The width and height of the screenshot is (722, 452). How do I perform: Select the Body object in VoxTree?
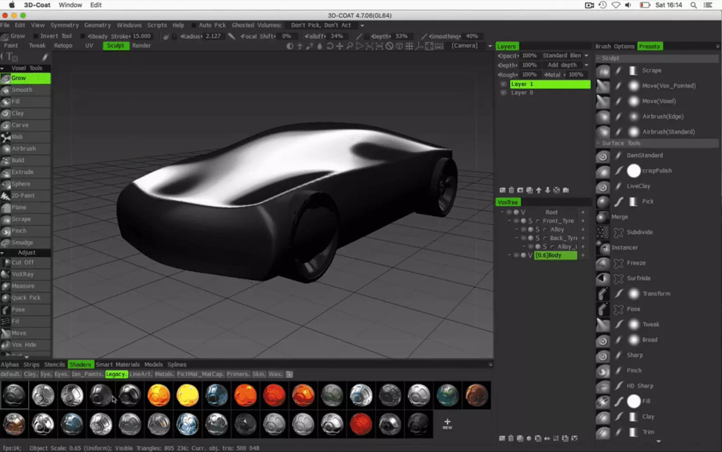pyautogui.click(x=555, y=255)
